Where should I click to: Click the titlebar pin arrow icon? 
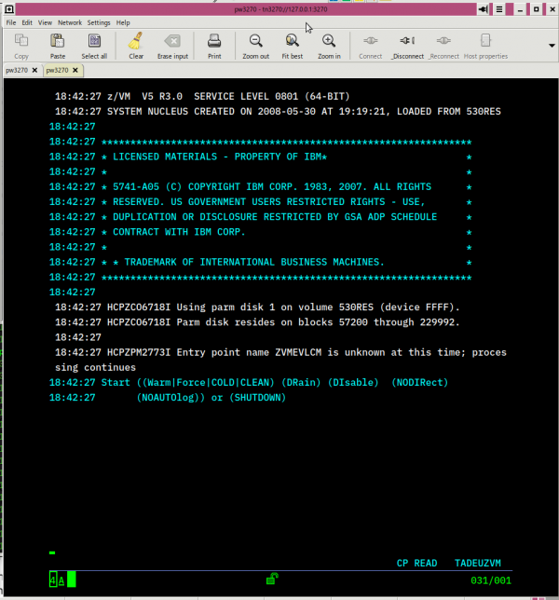[484, 9]
